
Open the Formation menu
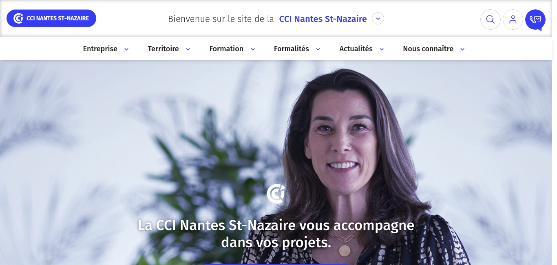click(226, 49)
